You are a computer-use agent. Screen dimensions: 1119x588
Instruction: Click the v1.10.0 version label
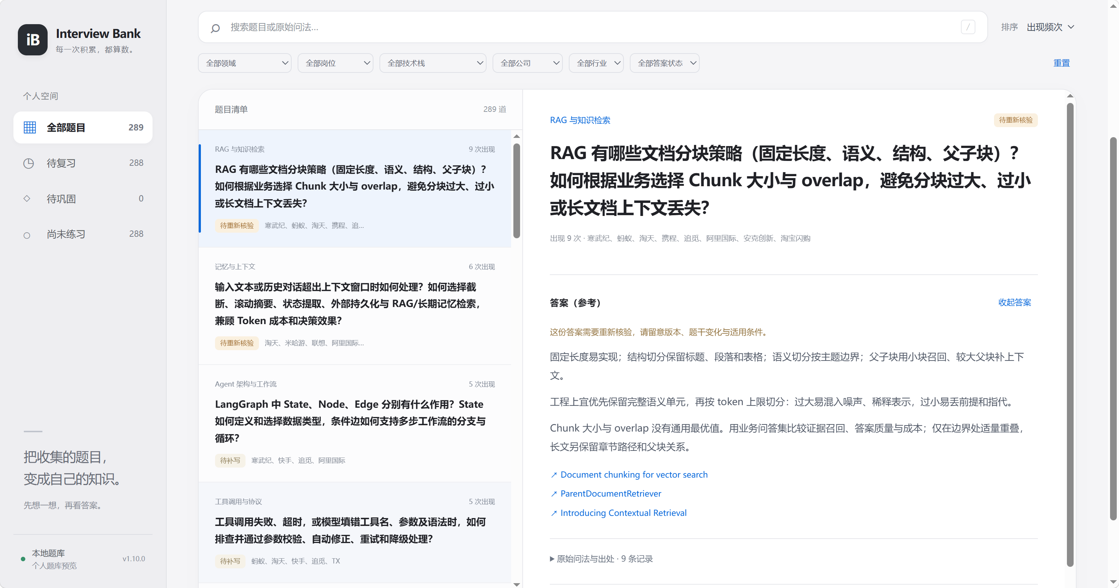pyautogui.click(x=134, y=559)
